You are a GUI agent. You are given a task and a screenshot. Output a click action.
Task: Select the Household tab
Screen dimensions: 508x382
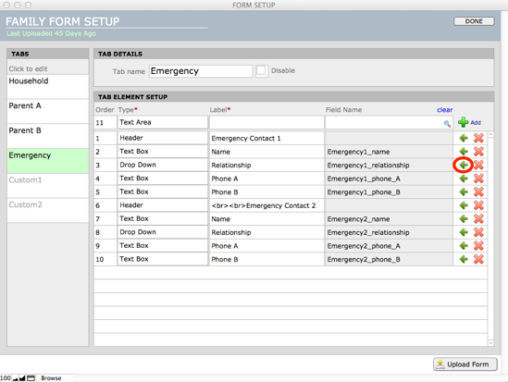click(x=48, y=87)
